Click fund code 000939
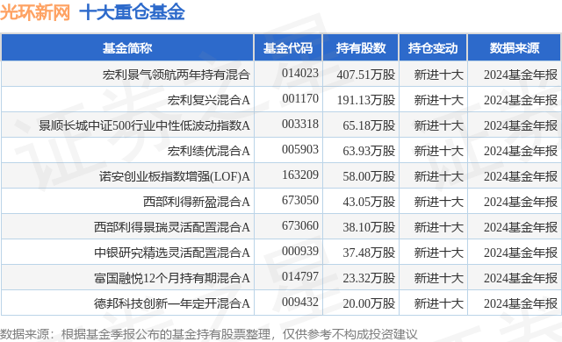Viewport: 562px width, 342px height. [300, 251]
